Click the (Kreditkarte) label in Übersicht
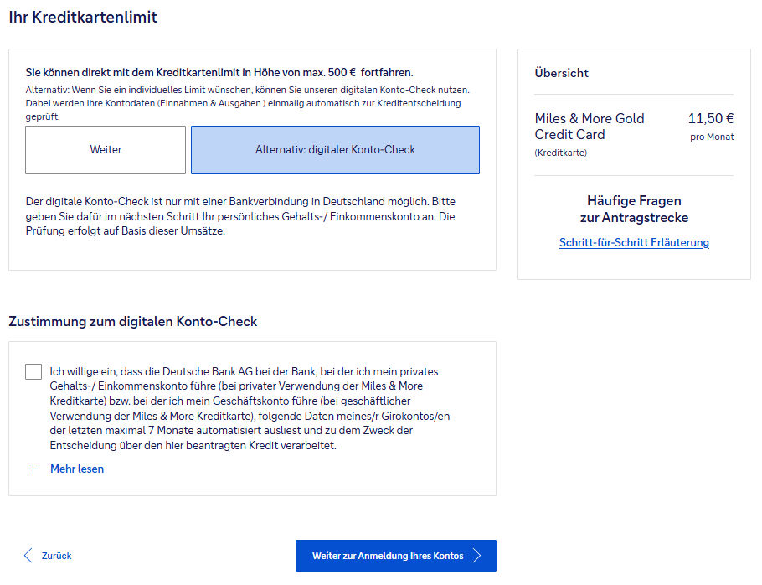Image resolution: width=762 pixels, height=585 pixels. 560,153
